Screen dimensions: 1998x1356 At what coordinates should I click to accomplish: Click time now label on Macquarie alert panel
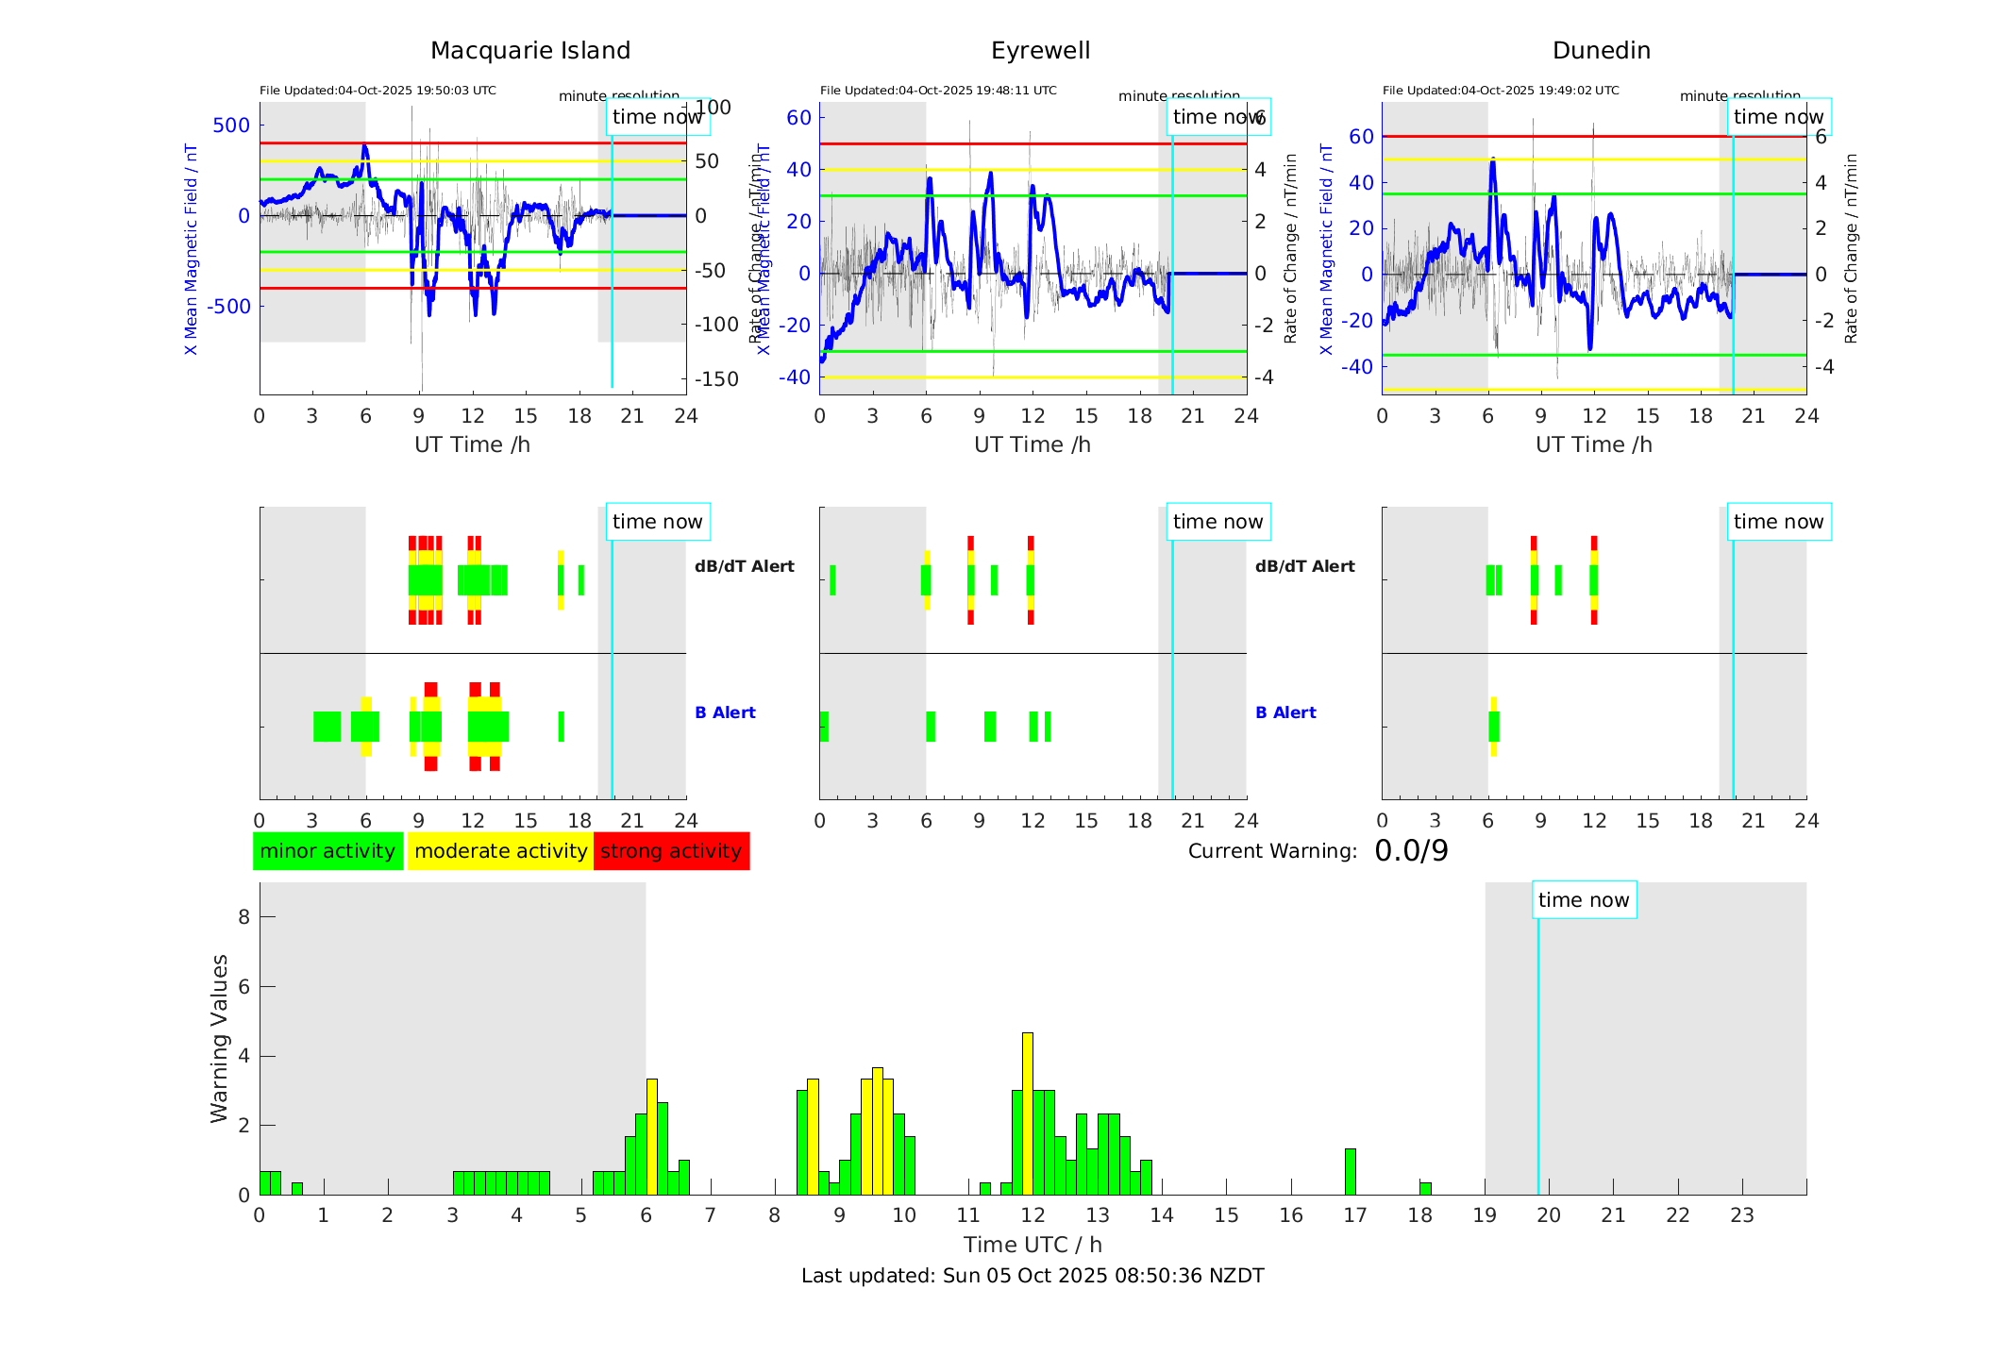pos(657,522)
